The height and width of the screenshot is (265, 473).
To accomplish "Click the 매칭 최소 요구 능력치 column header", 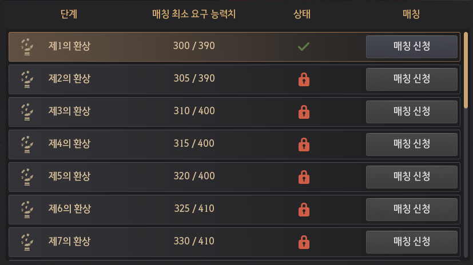I will pyautogui.click(x=194, y=14).
